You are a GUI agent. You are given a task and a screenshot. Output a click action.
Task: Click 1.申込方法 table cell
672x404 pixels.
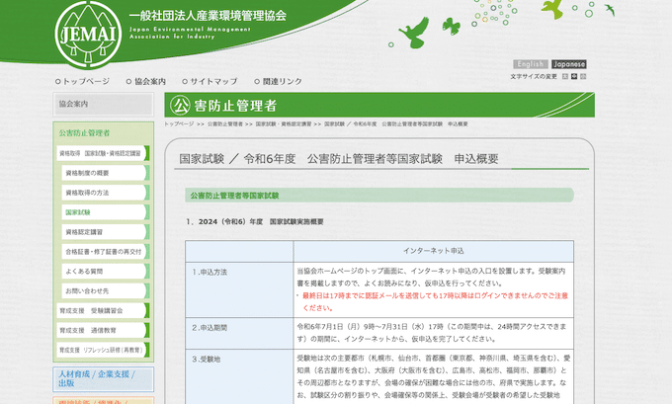click(239, 289)
